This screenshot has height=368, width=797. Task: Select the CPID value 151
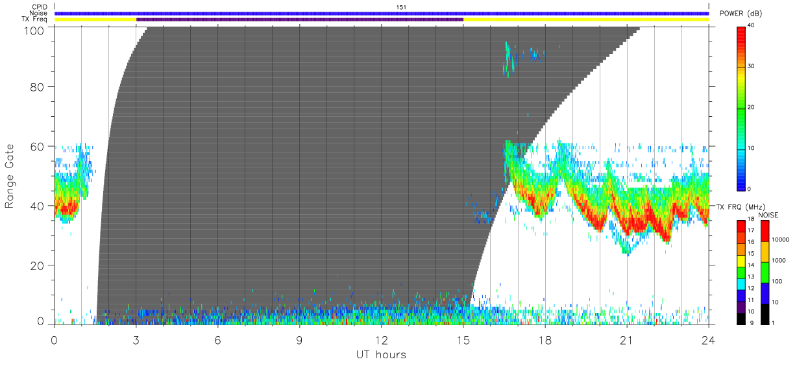point(401,6)
